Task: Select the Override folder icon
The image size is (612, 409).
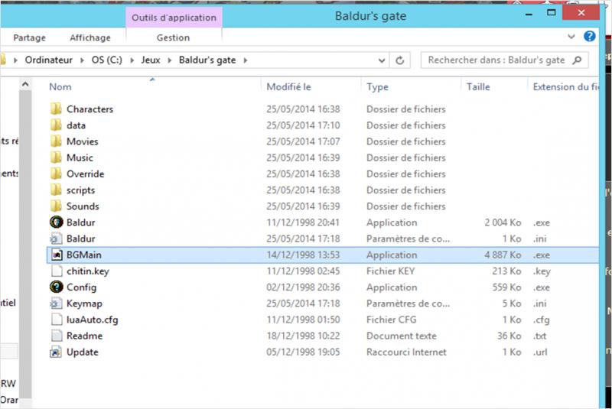Action: point(56,174)
